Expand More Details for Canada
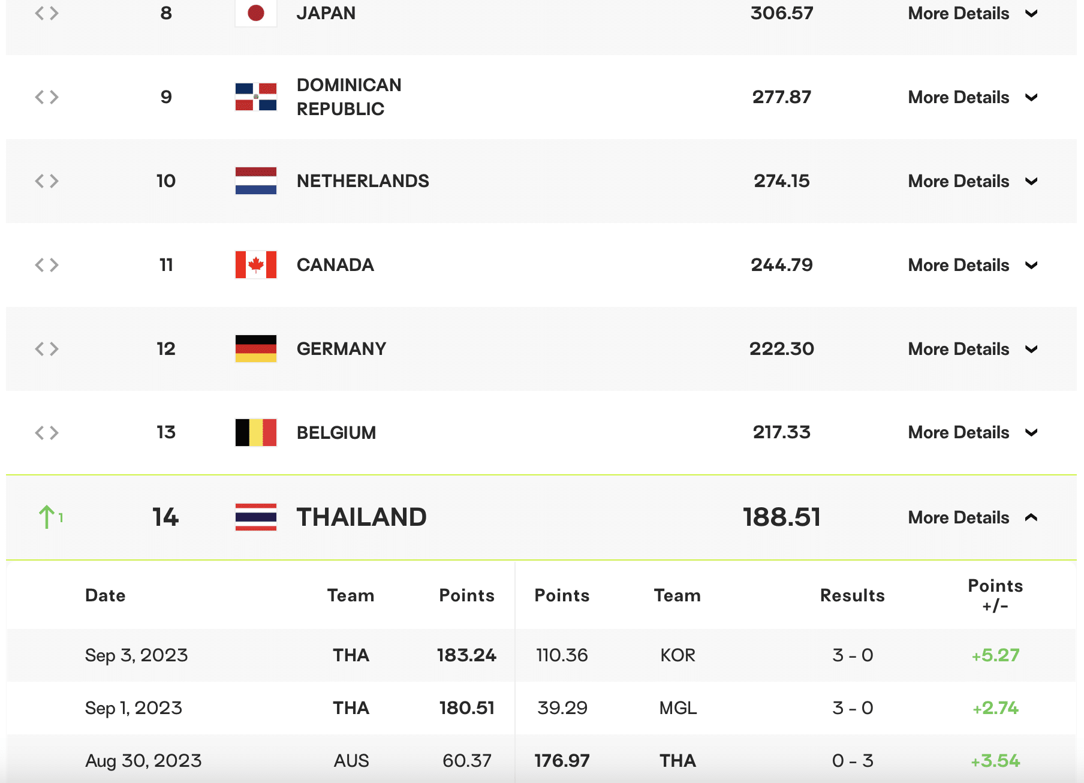 972,265
